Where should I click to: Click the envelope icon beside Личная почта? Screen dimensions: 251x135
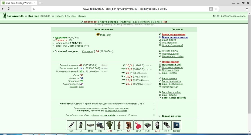pos(160,51)
